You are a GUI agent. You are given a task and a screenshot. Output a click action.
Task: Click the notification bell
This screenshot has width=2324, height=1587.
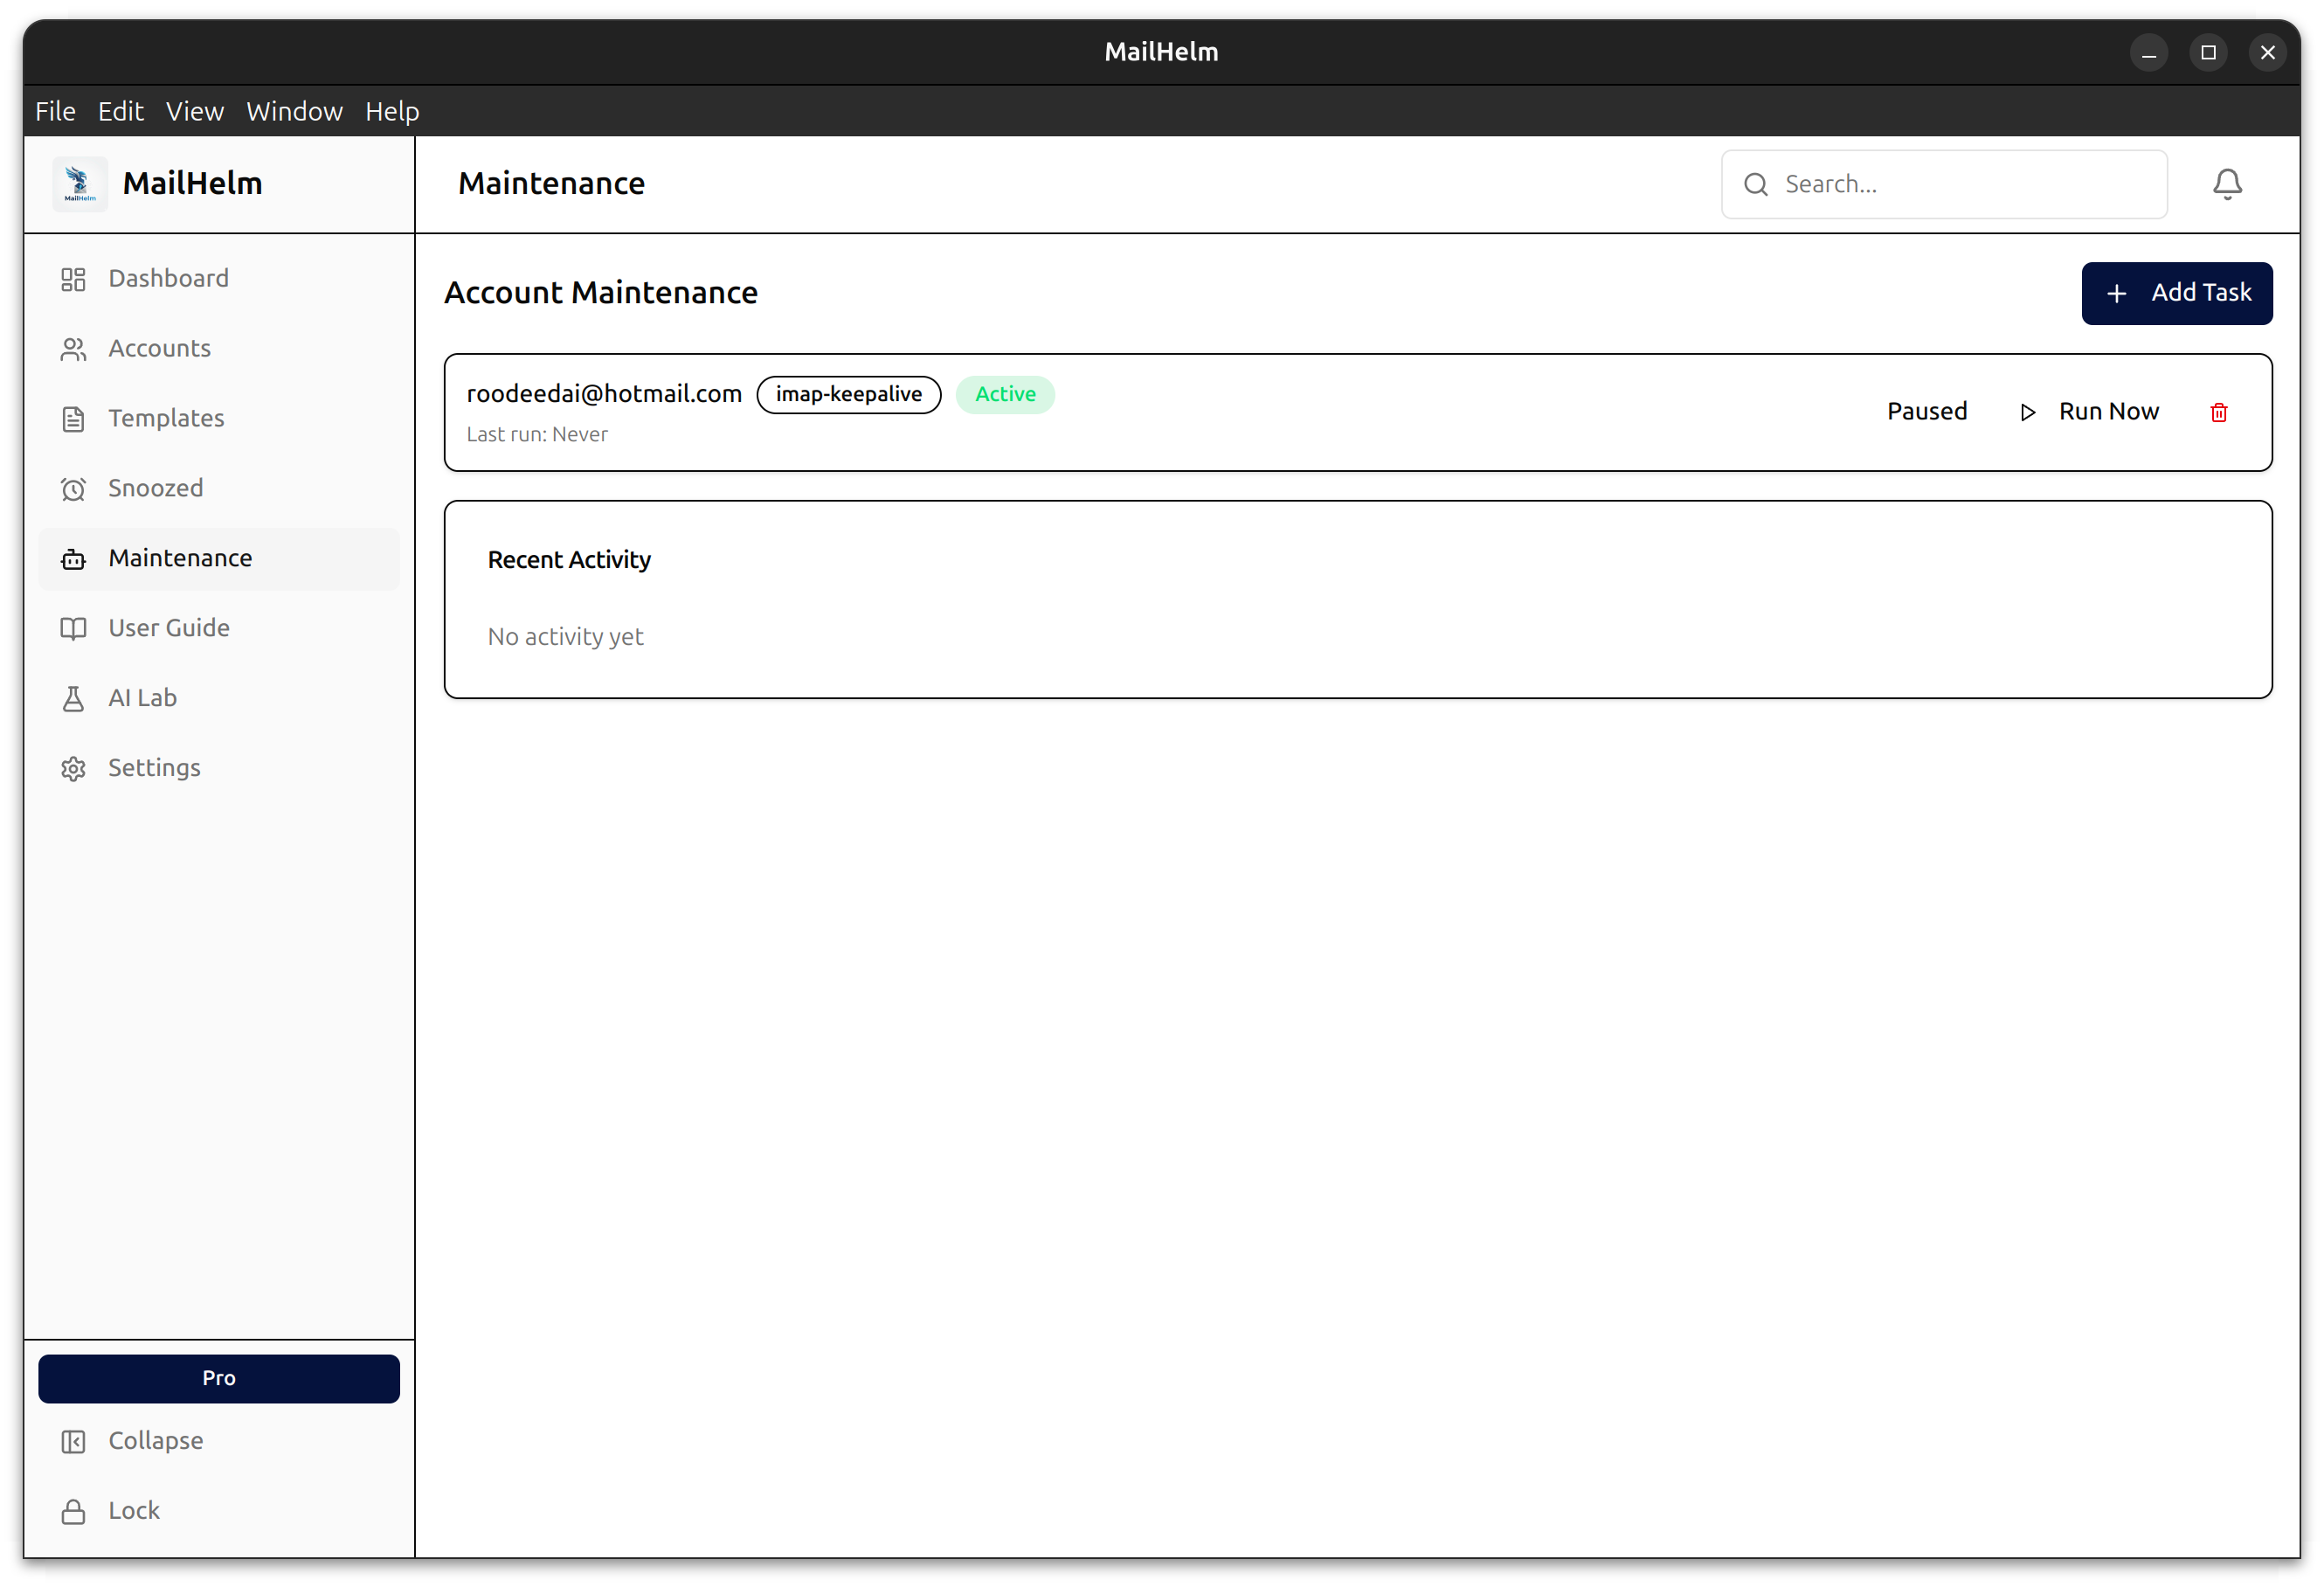pyautogui.click(x=2227, y=184)
